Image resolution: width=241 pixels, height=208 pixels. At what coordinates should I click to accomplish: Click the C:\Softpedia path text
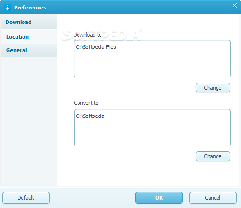[90, 116]
